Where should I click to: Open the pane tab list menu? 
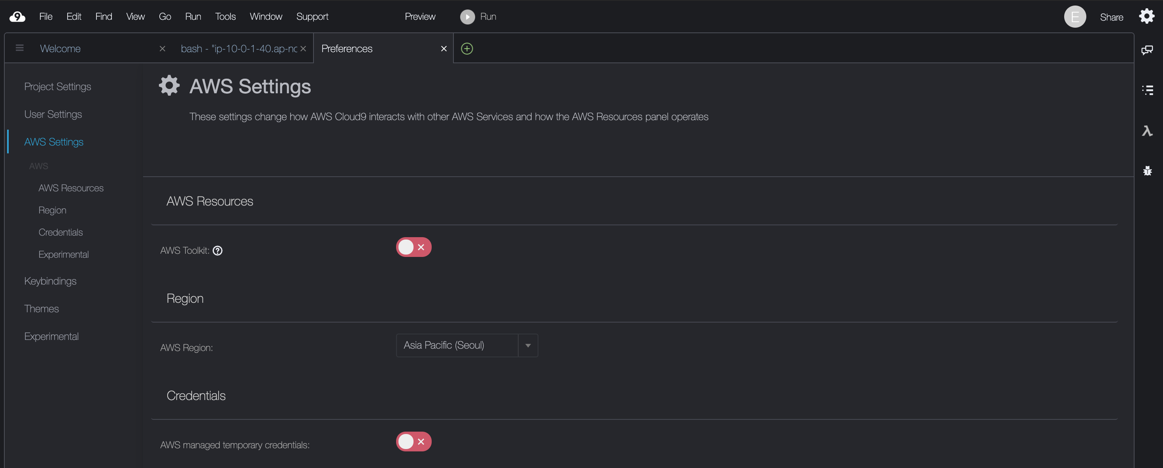coord(19,48)
